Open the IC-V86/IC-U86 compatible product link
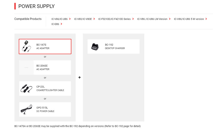The height and width of the screenshot is (131, 215). click(x=59, y=19)
